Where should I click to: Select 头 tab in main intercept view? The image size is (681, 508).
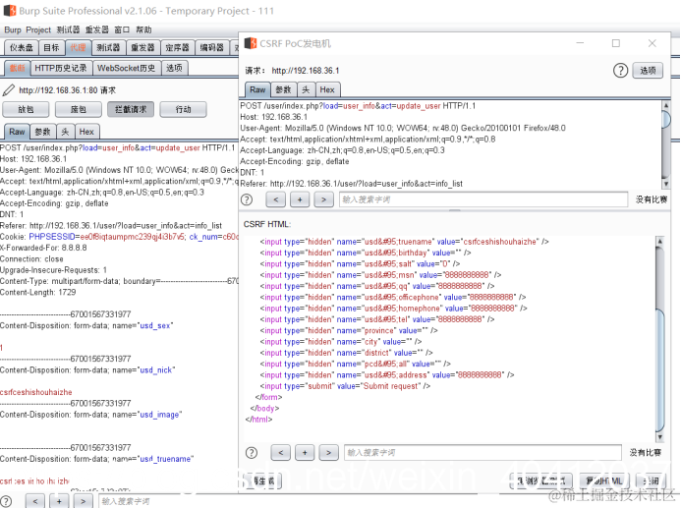coord(65,132)
